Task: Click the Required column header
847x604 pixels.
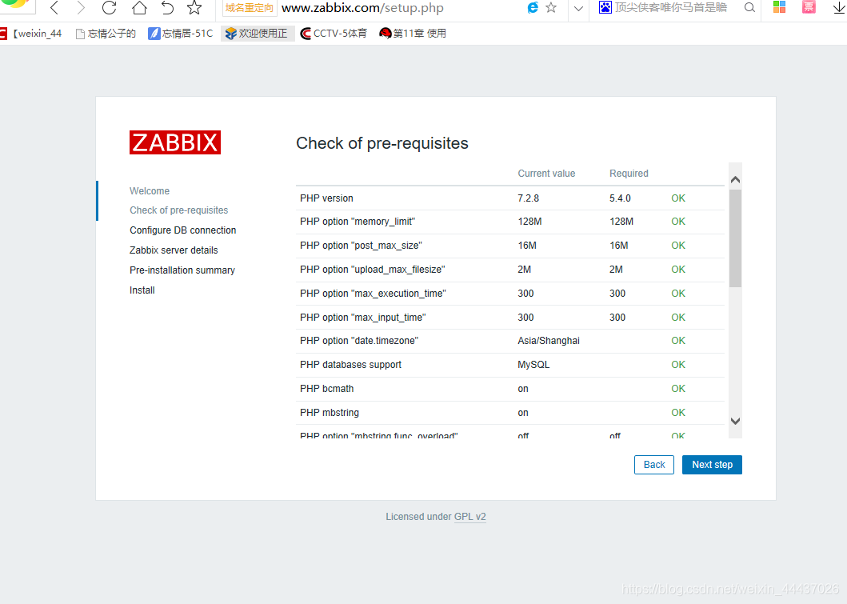Action: (629, 174)
